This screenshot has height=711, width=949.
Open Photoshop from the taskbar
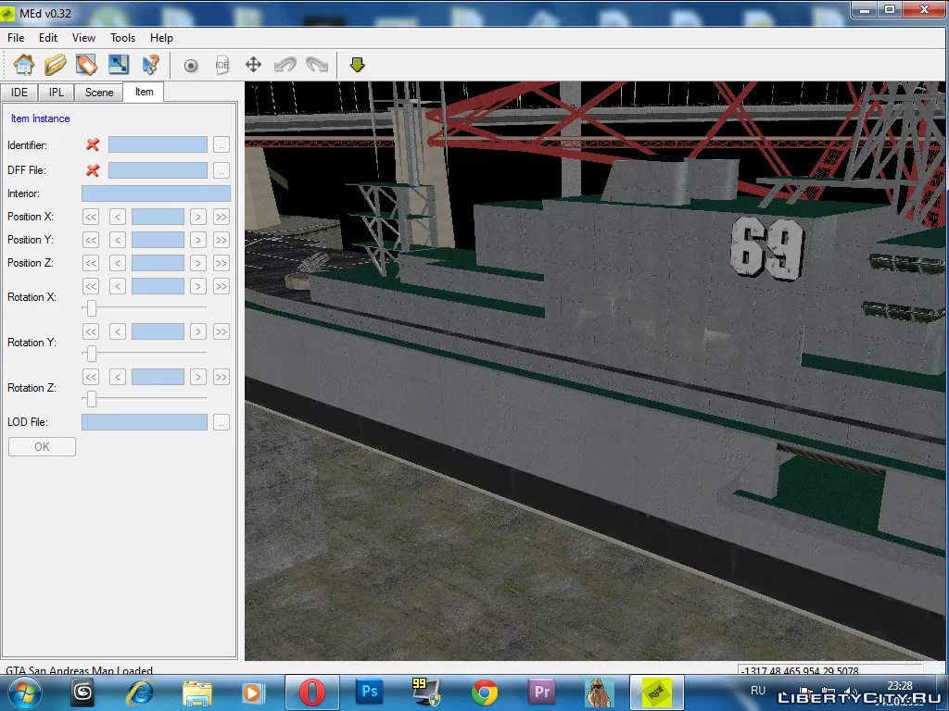click(369, 692)
